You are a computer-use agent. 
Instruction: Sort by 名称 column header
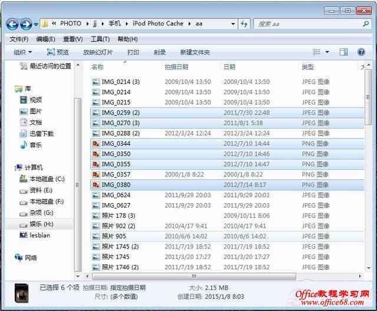tap(97, 67)
